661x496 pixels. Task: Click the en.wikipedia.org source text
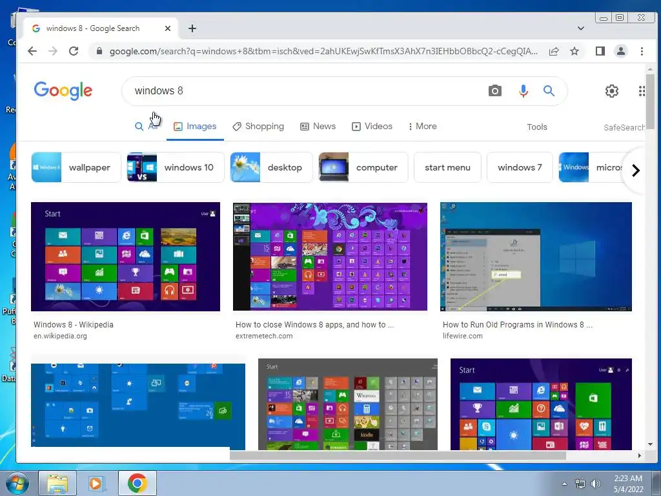click(60, 336)
